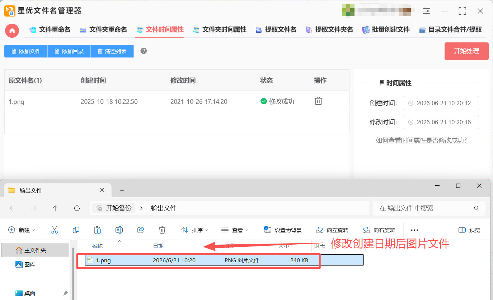This screenshot has width=493, height=300.
Task: Click the 修改成功 status in 1.png row
Action: [x=277, y=102]
